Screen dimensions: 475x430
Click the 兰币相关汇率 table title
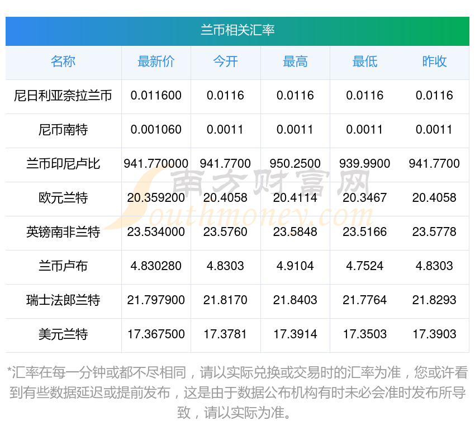click(237, 30)
